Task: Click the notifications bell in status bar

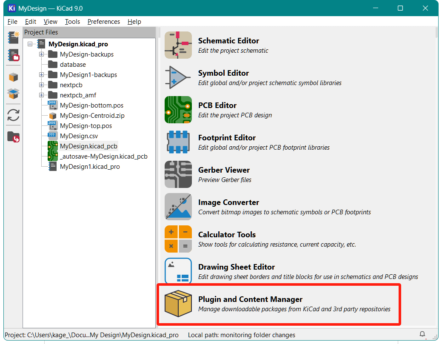Action: click(x=422, y=335)
